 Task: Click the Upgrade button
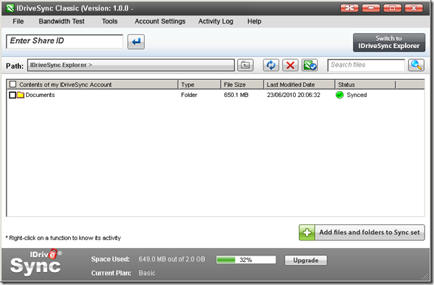click(306, 260)
